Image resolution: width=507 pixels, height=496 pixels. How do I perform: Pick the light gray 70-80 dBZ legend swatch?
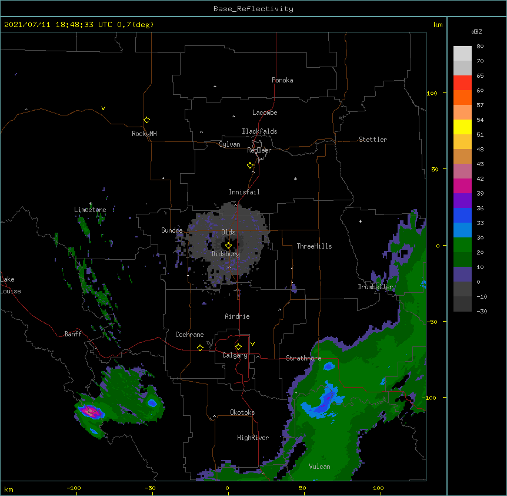point(462,53)
